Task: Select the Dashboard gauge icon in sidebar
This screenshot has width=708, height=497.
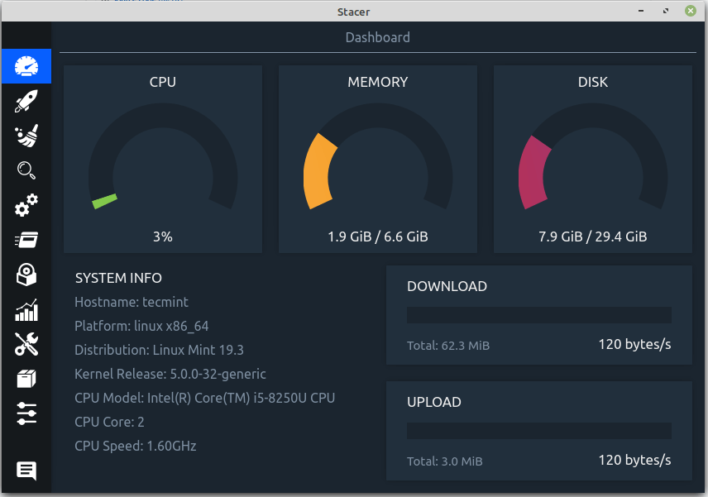Action: (x=26, y=67)
